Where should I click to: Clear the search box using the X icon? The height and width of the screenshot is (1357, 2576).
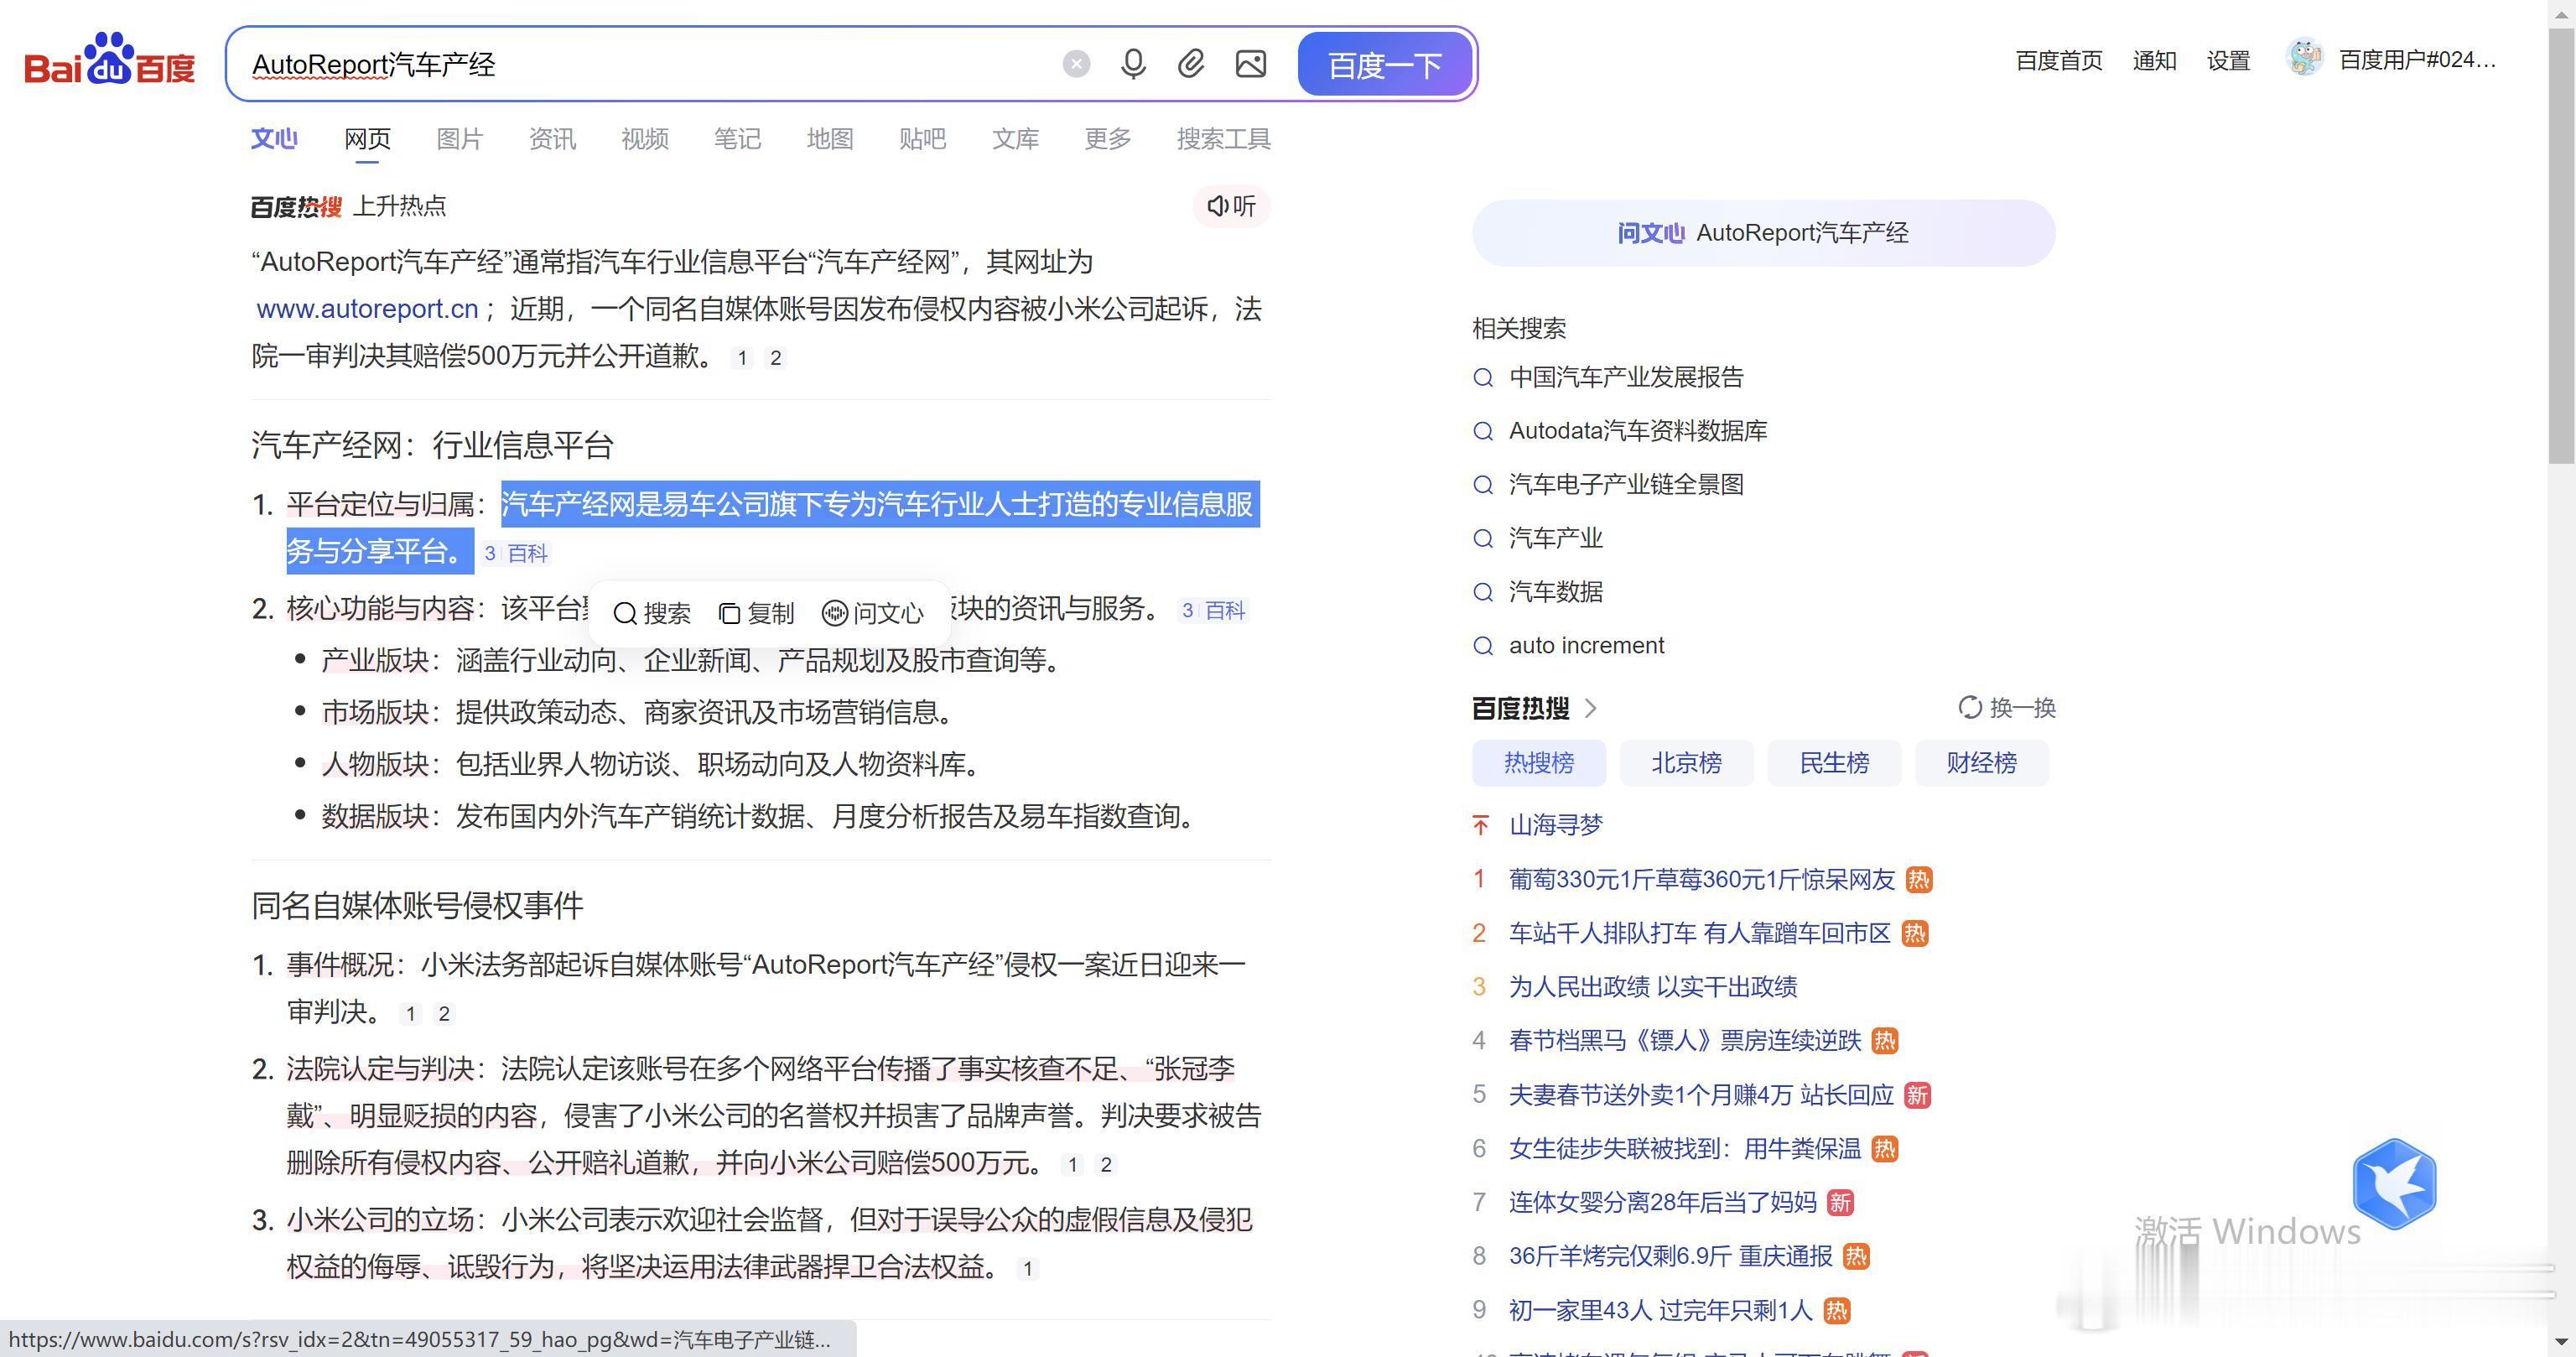pos(1075,63)
